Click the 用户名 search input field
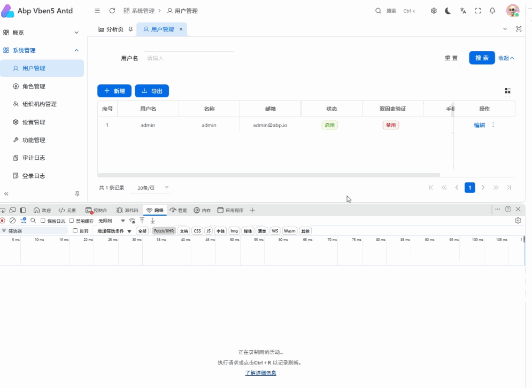This screenshot has height=388, width=532. [190, 58]
